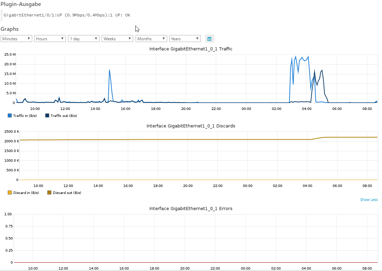Expand the Months dropdown
Image resolution: width=382 pixels, height=271 pixels.
pos(151,39)
